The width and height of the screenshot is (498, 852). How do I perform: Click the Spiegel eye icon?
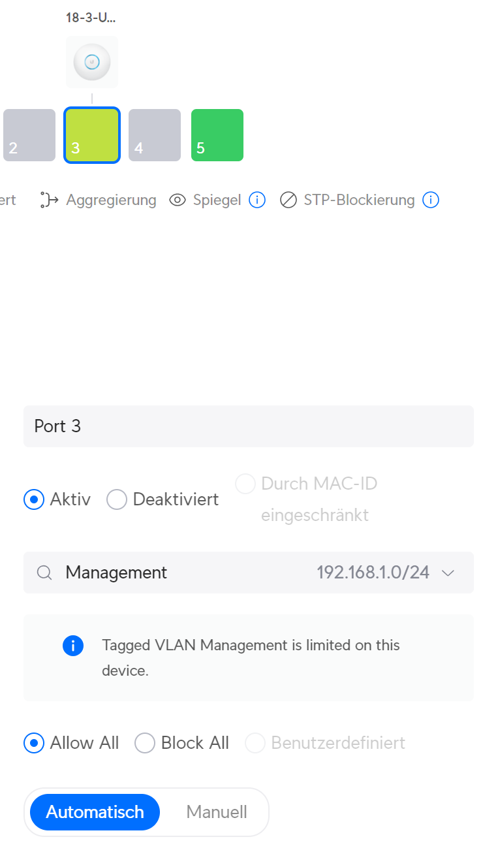(178, 200)
